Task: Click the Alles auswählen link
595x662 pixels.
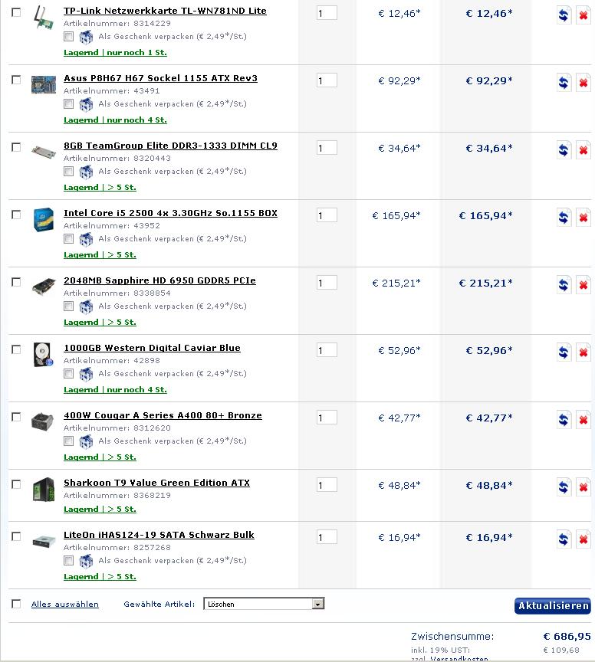Action: pyautogui.click(x=65, y=605)
